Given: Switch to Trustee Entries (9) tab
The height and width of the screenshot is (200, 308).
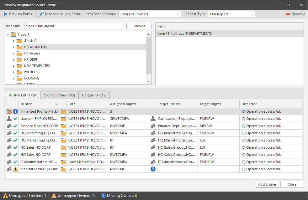Looking at the screenshot, I should point(23,95).
